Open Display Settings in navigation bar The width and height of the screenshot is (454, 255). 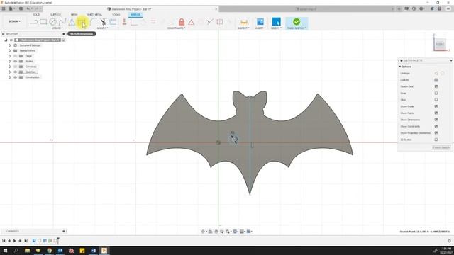pyautogui.click(x=235, y=232)
